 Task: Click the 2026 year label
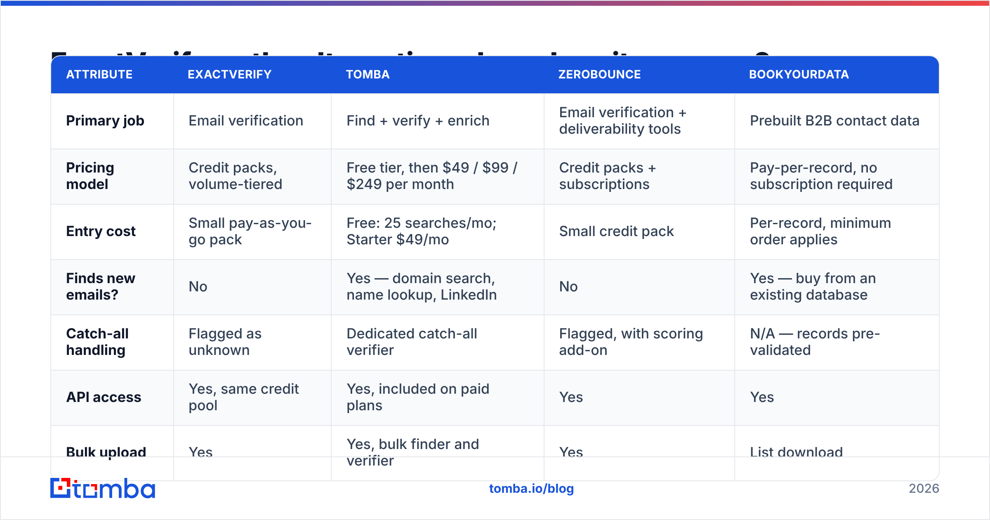[924, 489]
